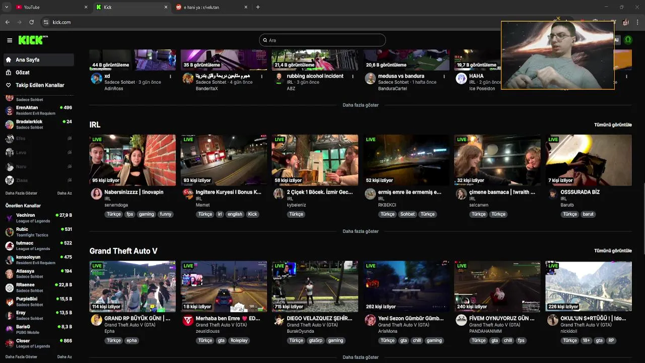Click the Kick logo
The image size is (645, 363).
coord(33,40)
